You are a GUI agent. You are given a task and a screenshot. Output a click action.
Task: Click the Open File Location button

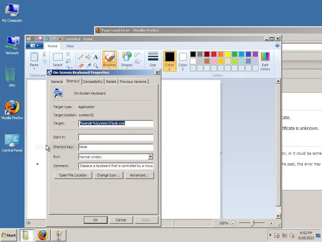pos(73,175)
